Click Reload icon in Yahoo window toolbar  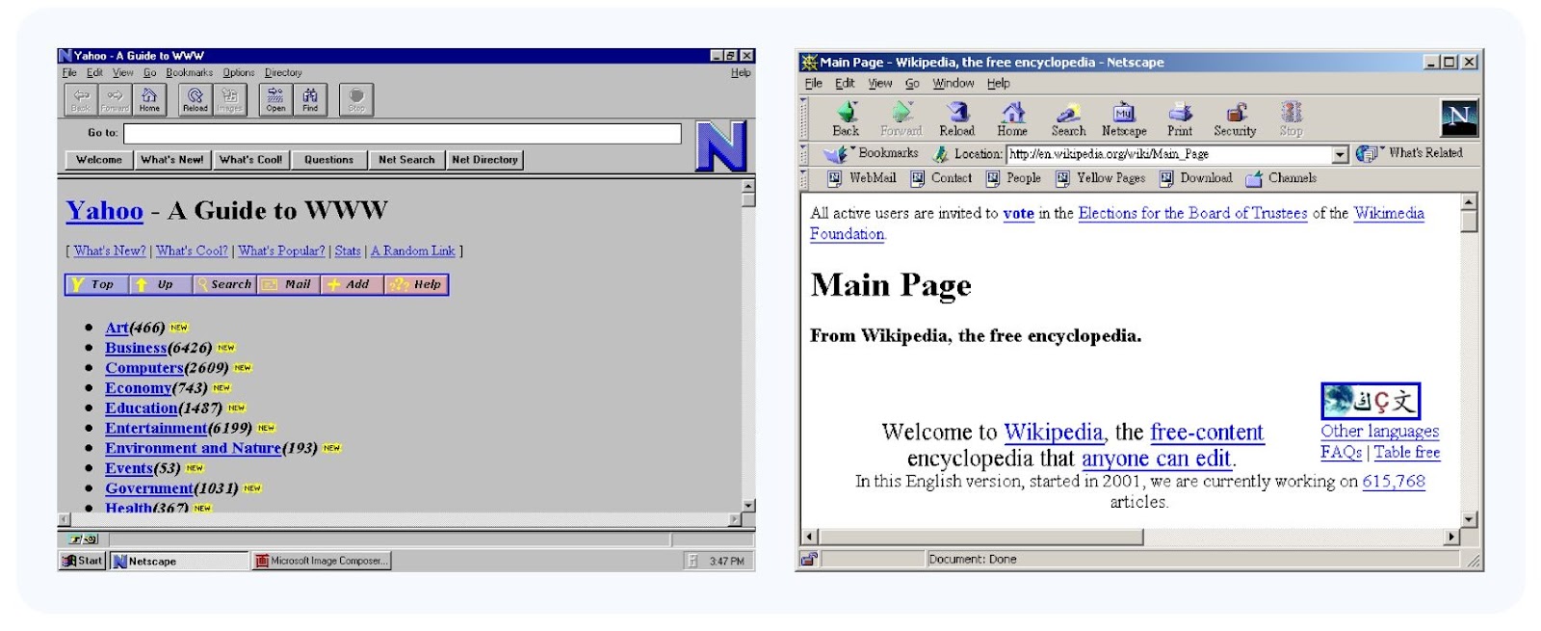[196, 98]
